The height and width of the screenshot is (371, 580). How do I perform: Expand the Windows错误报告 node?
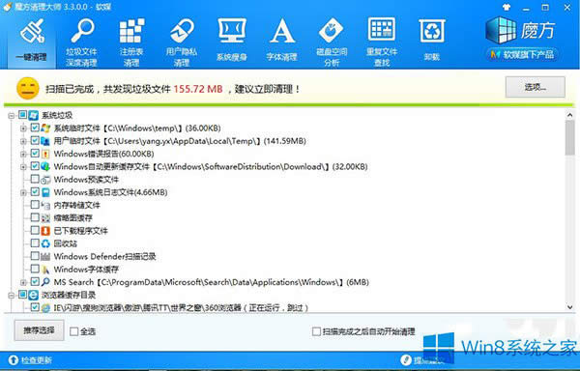tap(23, 154)
